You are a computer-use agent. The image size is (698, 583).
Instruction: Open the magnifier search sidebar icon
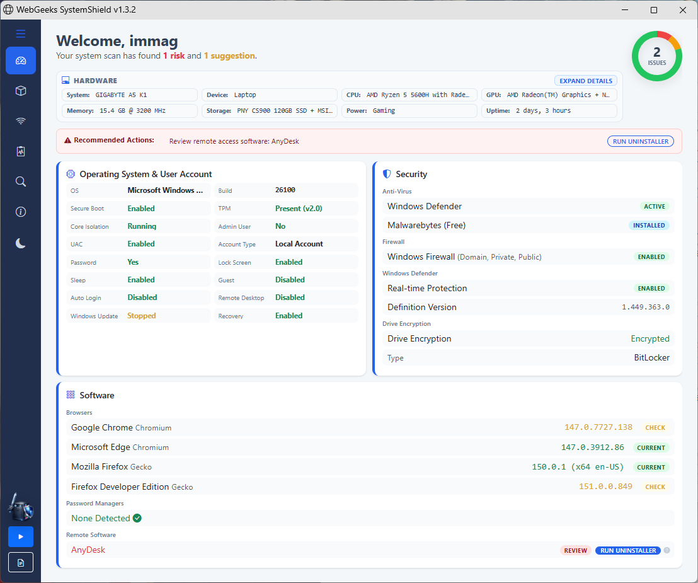pyautogui.click(x=21, y=182)
